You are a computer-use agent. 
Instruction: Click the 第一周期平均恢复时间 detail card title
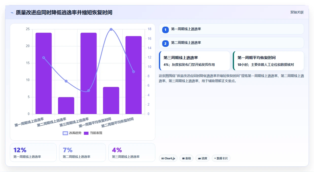[x=256, y=58]
